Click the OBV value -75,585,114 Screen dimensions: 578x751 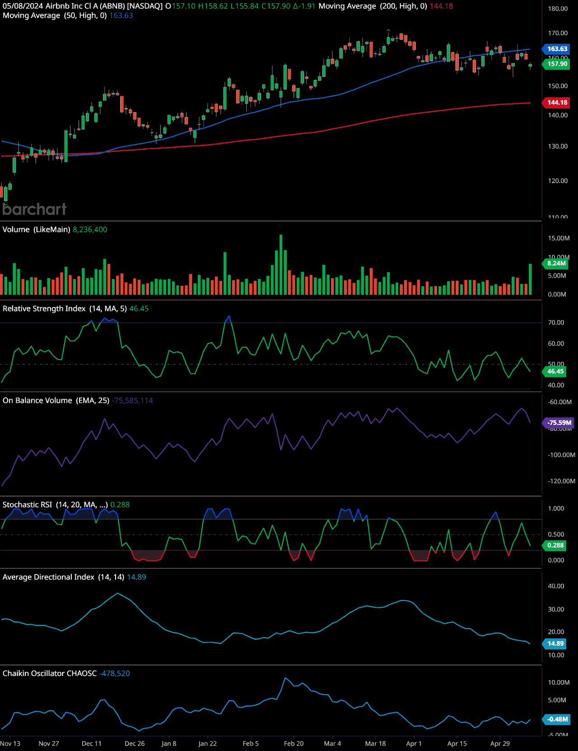[133, 400]
